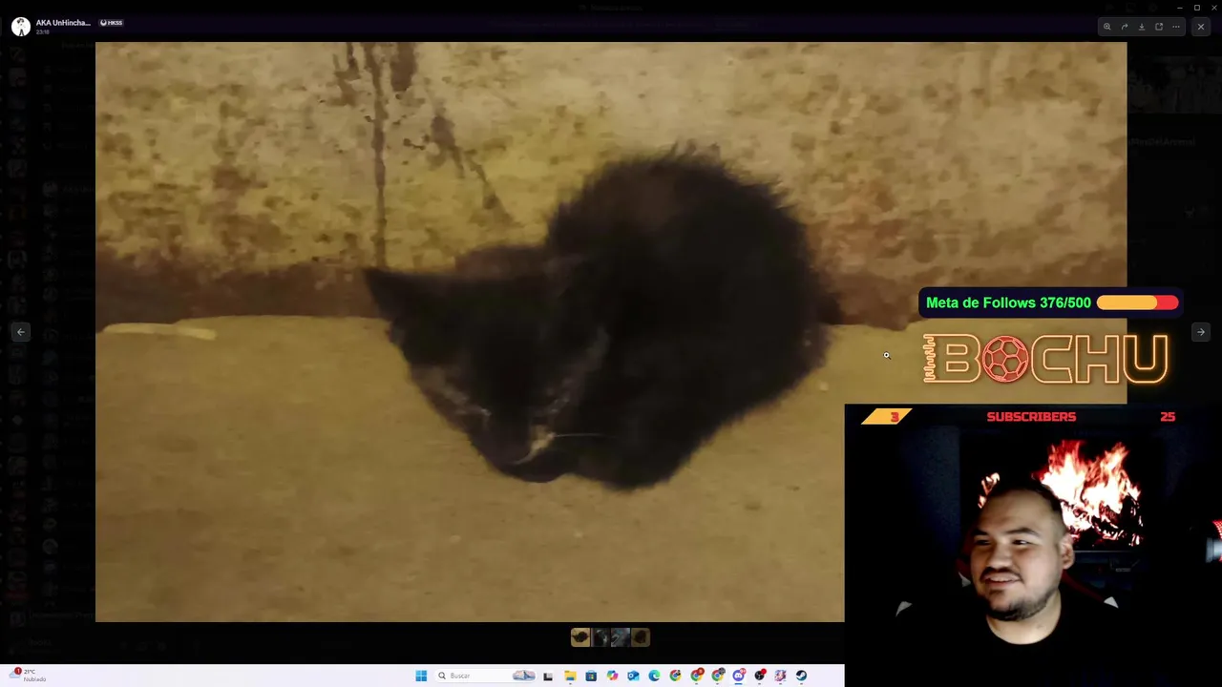Go to the previous image with left arrow
Screen dimensions: 1222x687
pos(21,332)
